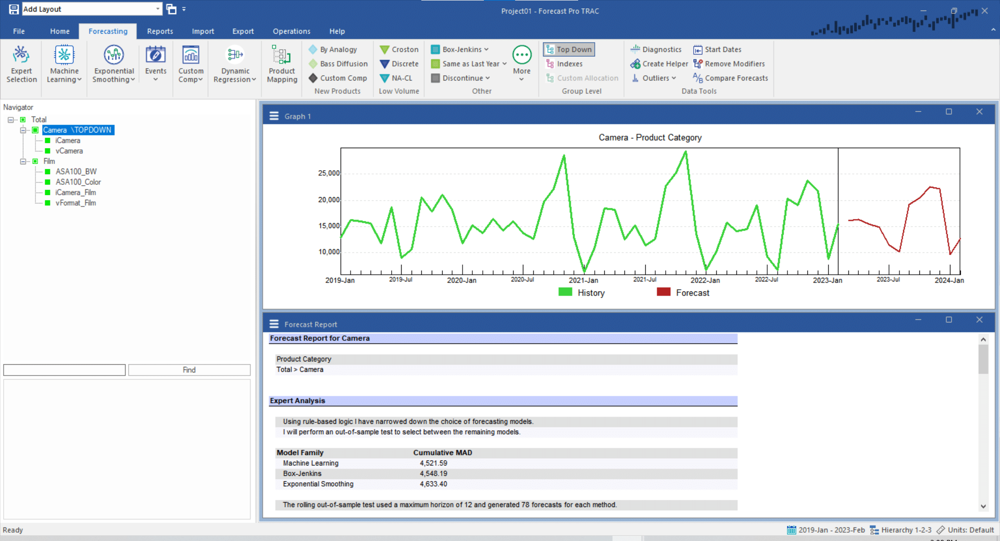1000x541 pixels.
Task: Open the Create Helper tool
Action: (x=659, y=63)
